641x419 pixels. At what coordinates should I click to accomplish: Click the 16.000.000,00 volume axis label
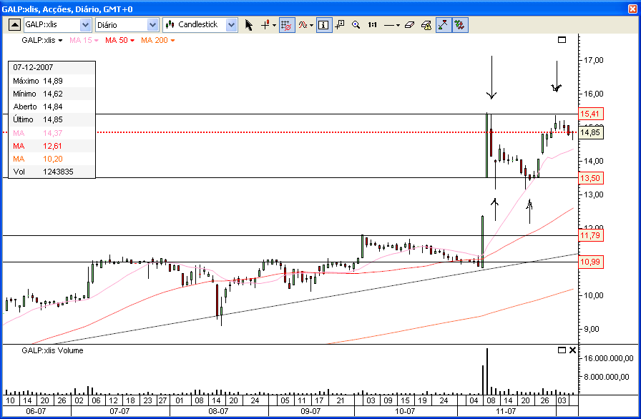(609, 358)
